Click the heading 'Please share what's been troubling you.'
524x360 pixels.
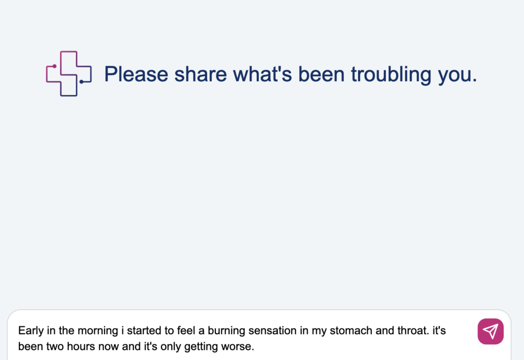[290, 74]
